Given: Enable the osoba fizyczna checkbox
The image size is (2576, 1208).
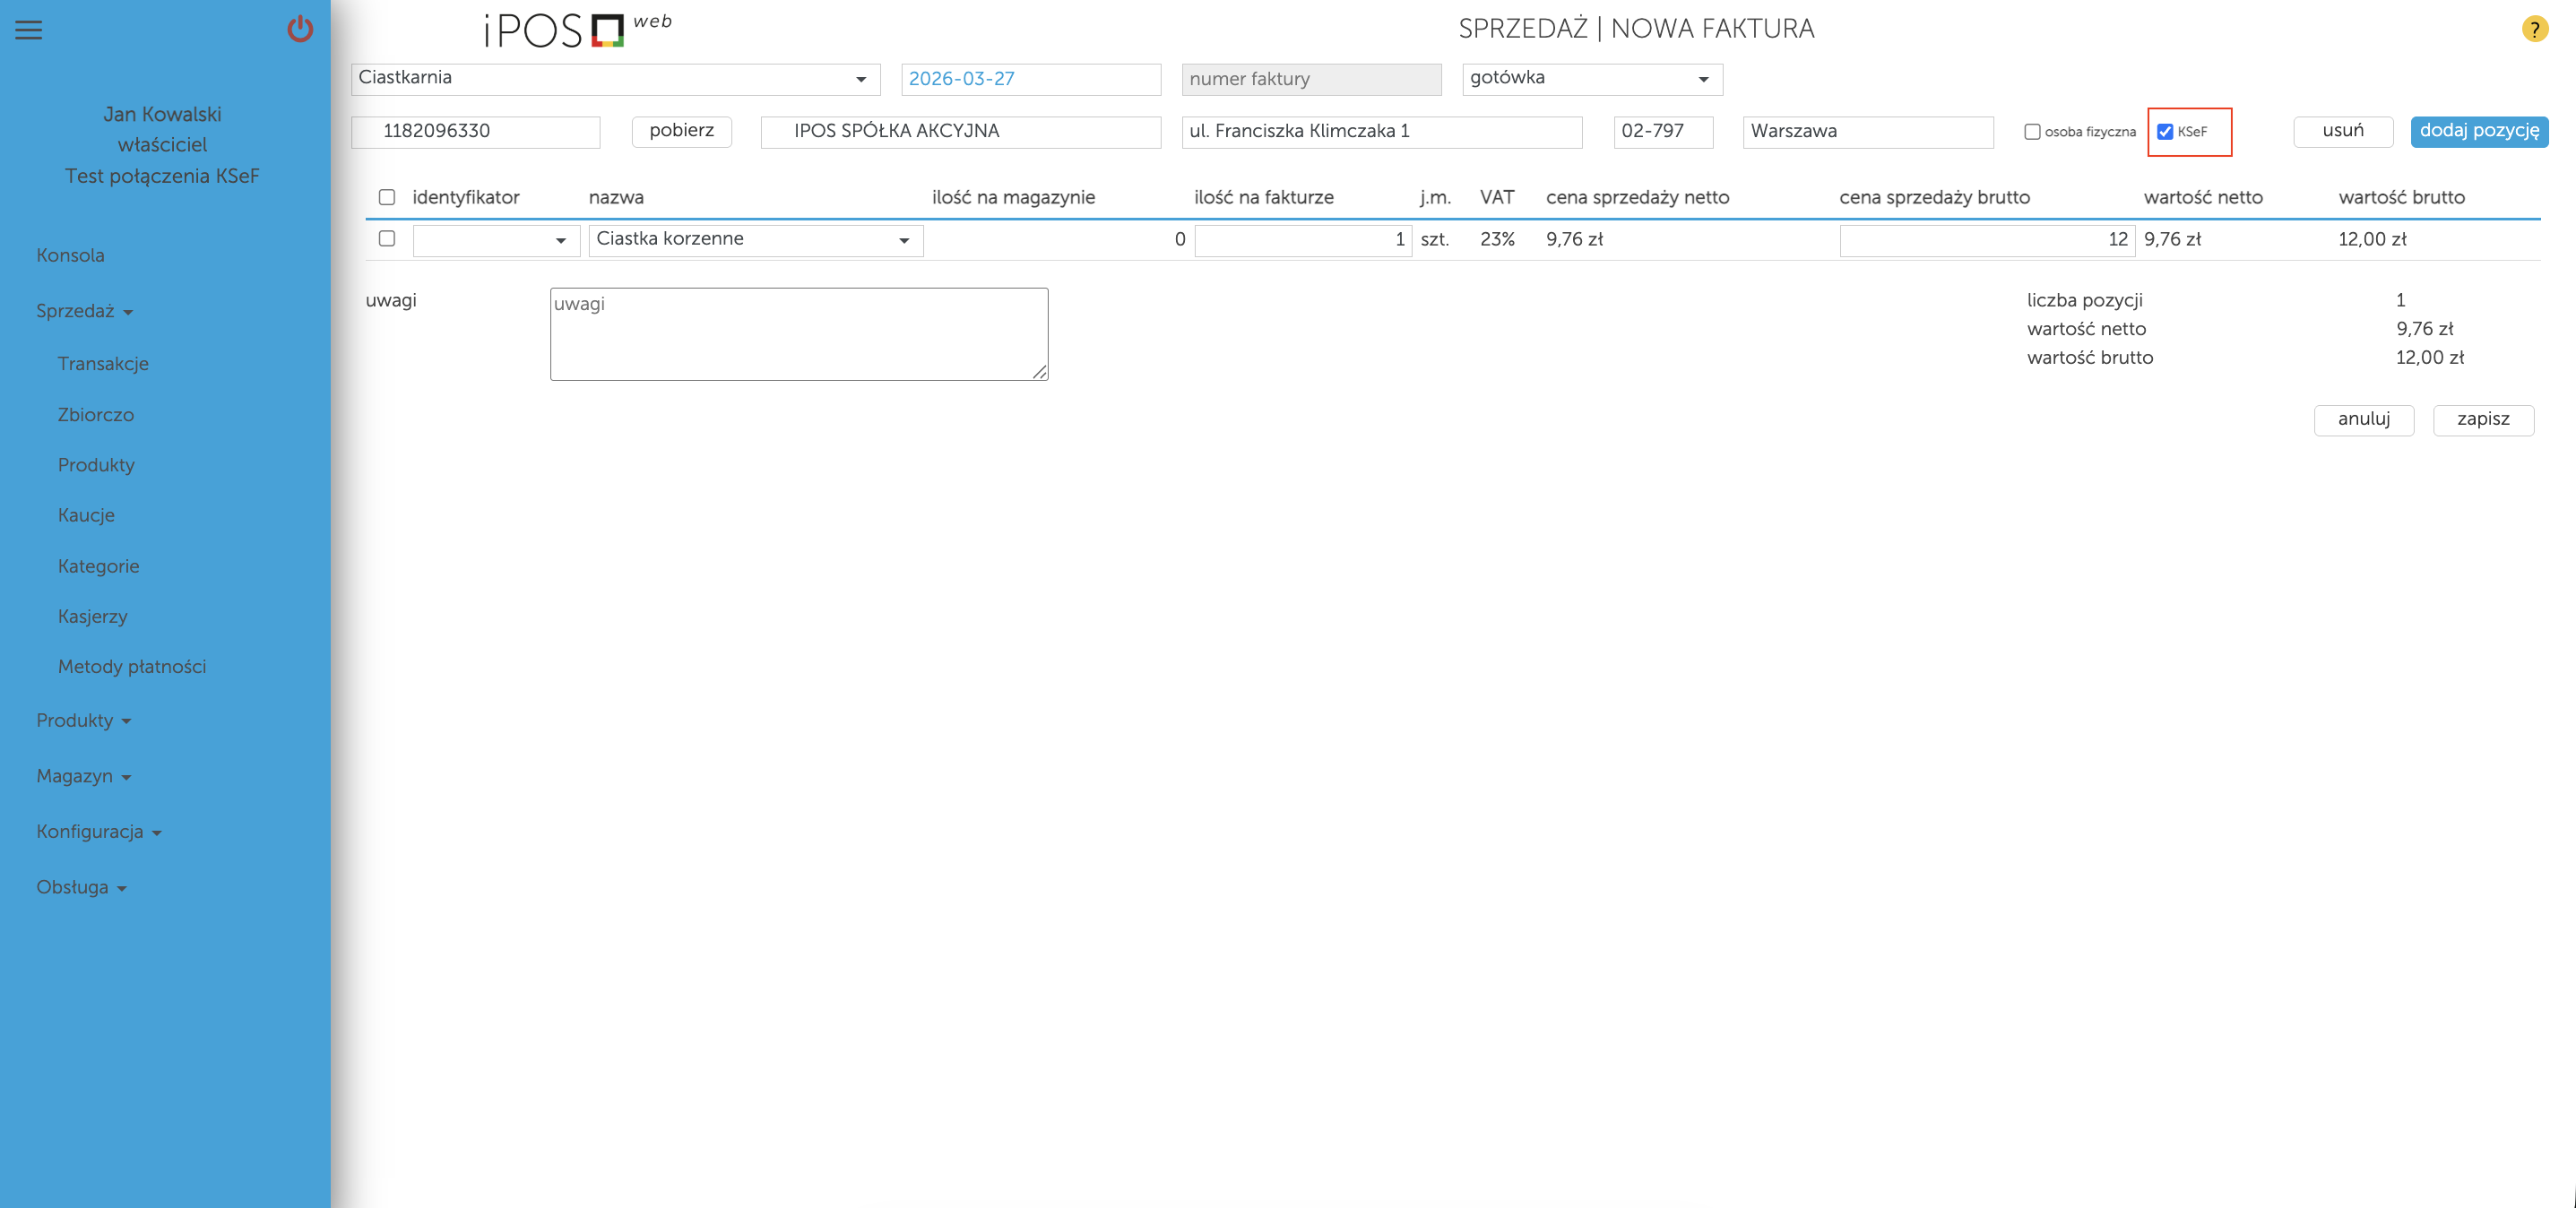Looking at the screenshot, I should [x=2032, y=132].
